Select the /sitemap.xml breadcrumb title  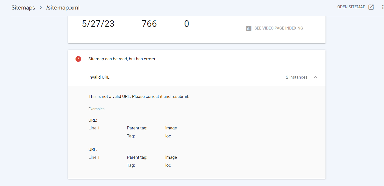[63, 8]
